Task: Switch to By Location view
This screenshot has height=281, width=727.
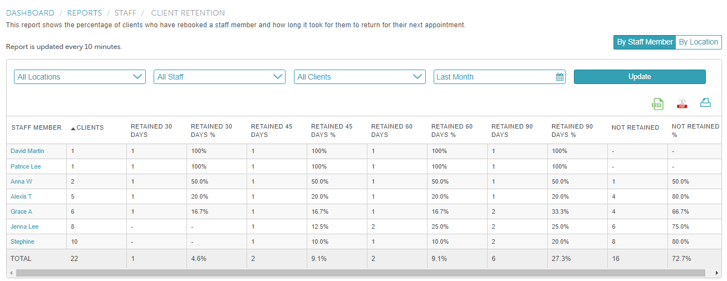Action: [698, 42]
